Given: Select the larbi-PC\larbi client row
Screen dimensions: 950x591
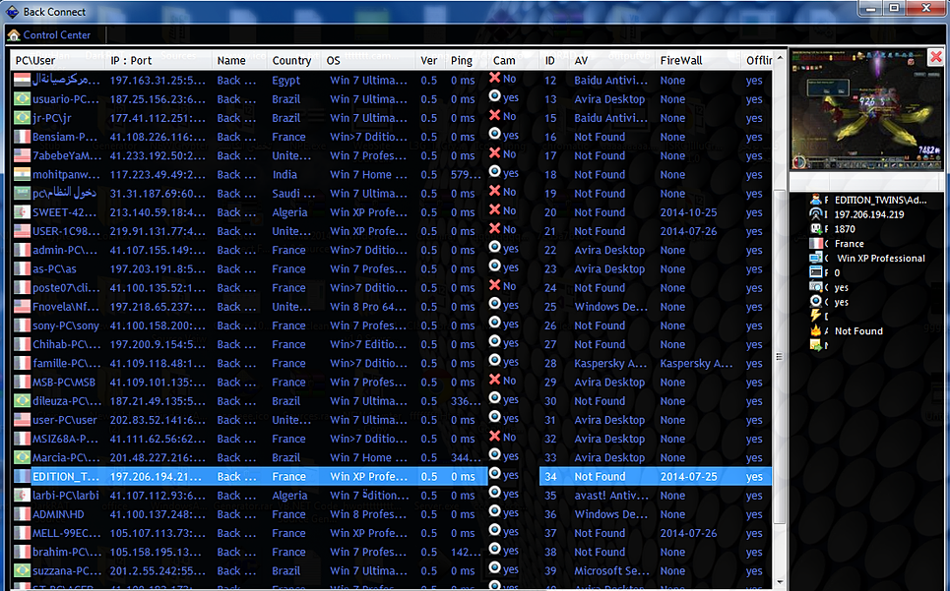Looking at the screenshot, I should [x=392, y=496].
